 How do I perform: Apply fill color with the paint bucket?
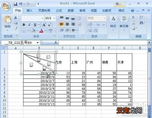33,30
